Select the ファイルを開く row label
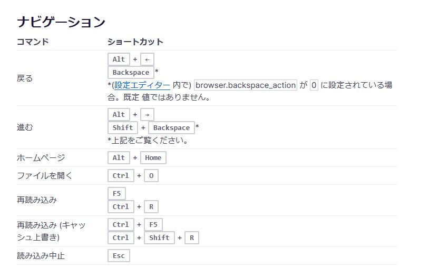Screen dimensions: 429x278 [x=45, y=175]
